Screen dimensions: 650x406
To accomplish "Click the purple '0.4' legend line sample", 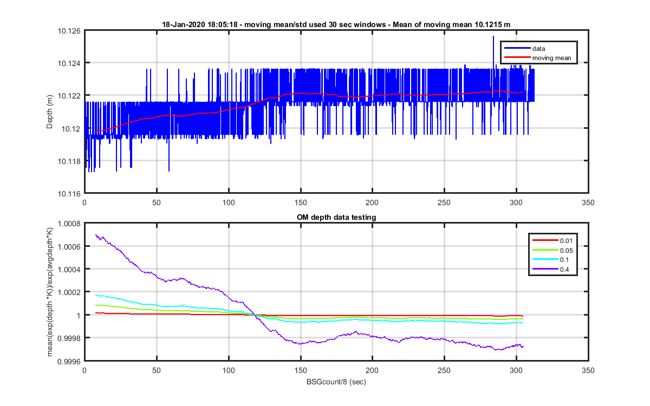I will pos(544,269).
